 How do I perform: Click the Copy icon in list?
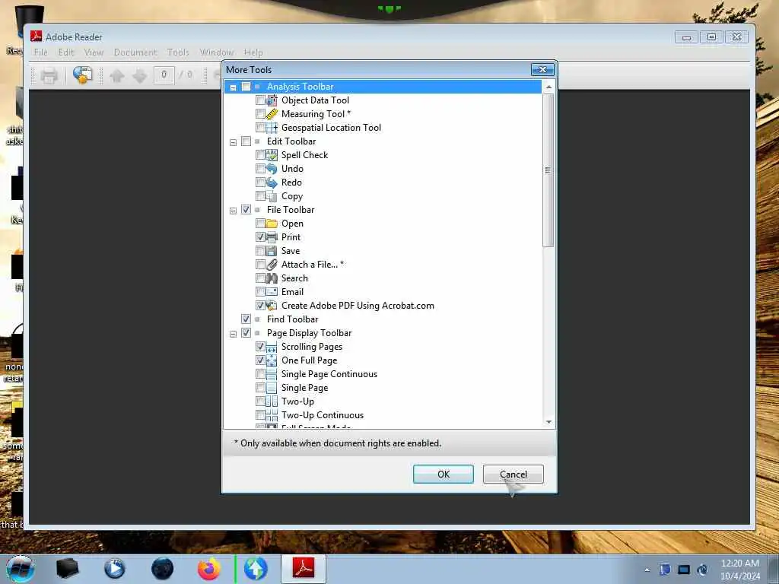click(272, 196)
